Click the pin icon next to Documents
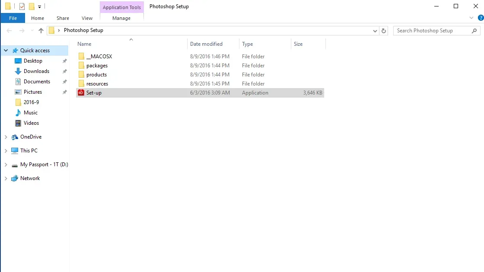Viewport: 484px width, 272px height. [x=64, y=82]
